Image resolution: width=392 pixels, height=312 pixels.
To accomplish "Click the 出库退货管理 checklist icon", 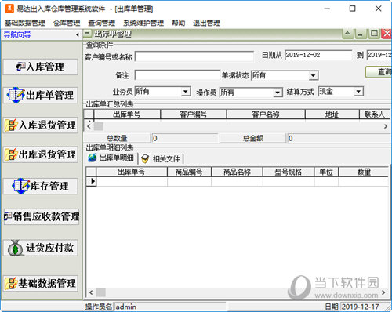I will 11,154.
